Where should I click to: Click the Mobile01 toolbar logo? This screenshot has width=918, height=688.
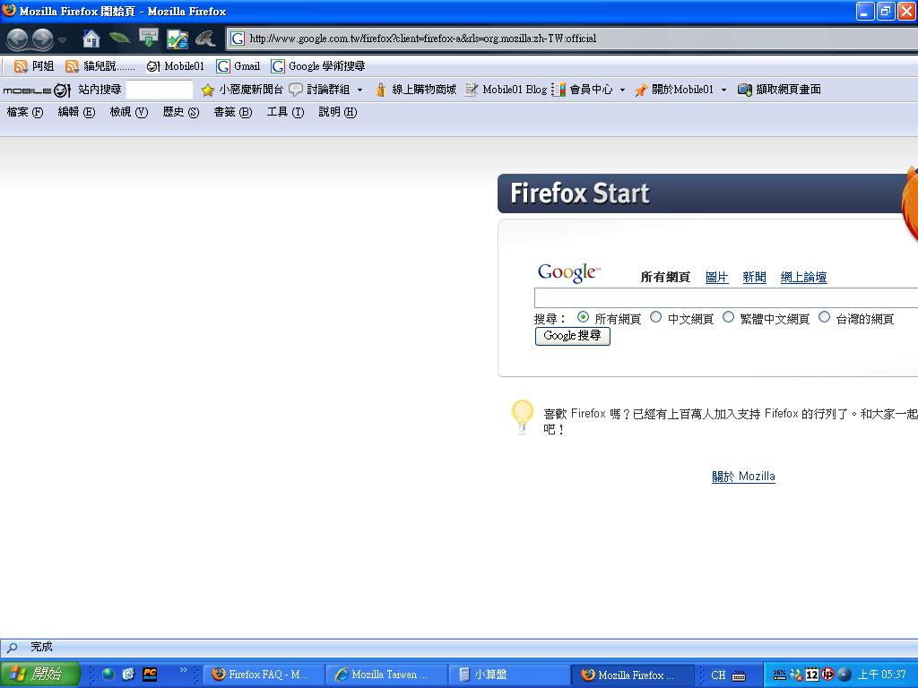click(x=37, y=90)
